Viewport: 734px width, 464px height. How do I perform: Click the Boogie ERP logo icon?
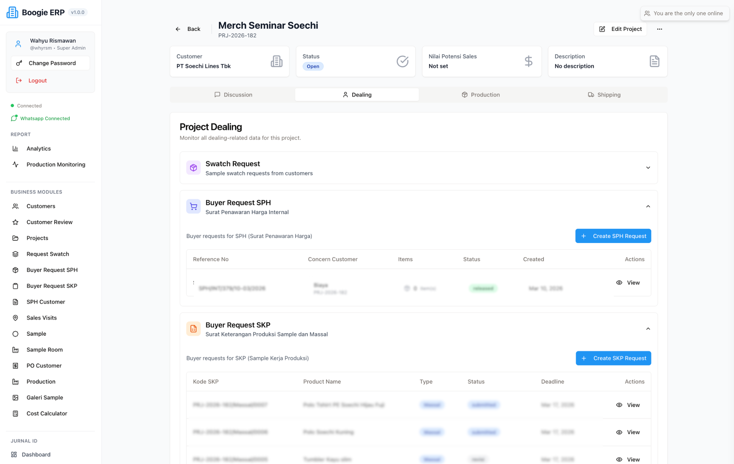coord(12,12)
